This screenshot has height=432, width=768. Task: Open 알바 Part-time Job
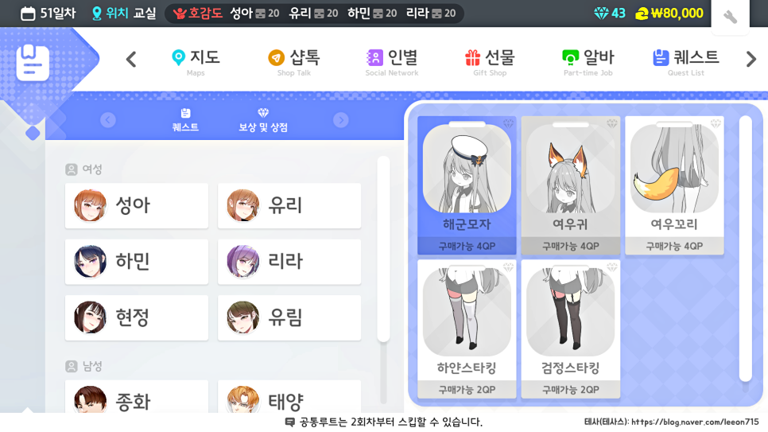coord(588,62)
